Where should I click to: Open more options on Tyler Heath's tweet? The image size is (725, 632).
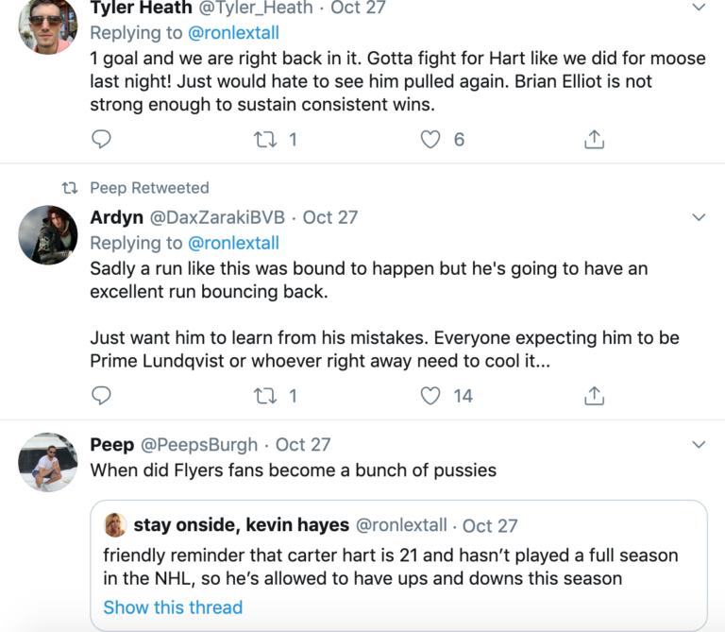699,8
